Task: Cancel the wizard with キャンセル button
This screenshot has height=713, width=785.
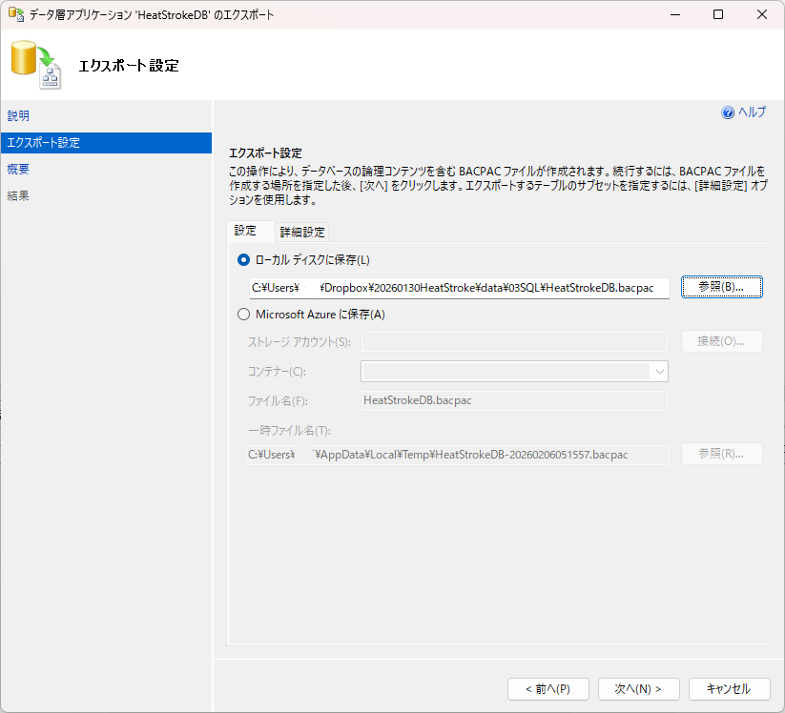Action: [x=729, y=688]
